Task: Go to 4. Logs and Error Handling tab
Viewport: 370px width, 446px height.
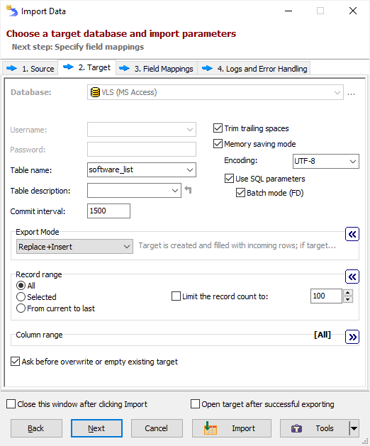Action: [x=254, y=69]
